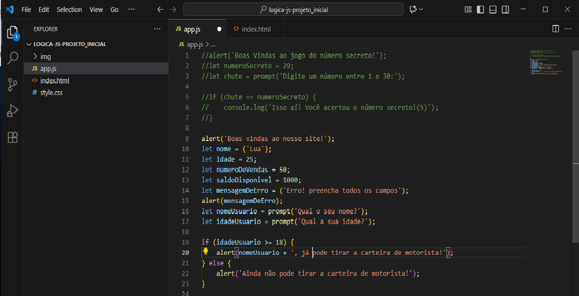579x296 pixels.
Task: Open the Selection menu
Action: 69,10
